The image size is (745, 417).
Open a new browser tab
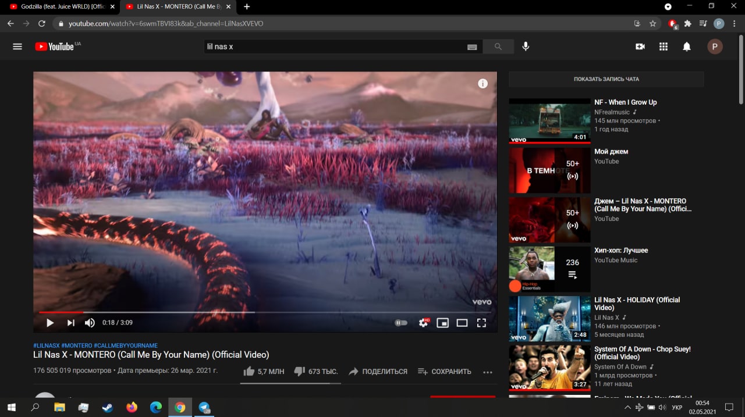click(x=247, y=6)
